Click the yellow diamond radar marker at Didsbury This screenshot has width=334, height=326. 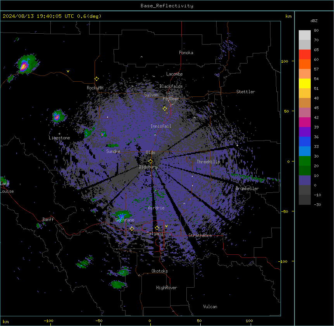(151, 161)
